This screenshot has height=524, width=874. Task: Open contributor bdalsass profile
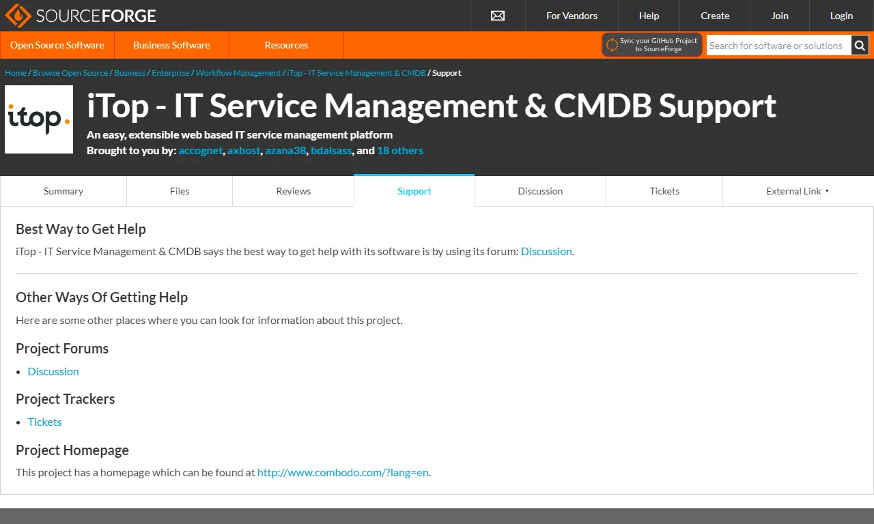[x=332, y=151]
